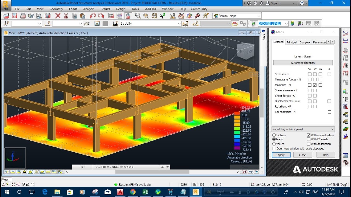Toggle the Moments M yy checkbox
This screenshot has width=351, height=197.
315,85
